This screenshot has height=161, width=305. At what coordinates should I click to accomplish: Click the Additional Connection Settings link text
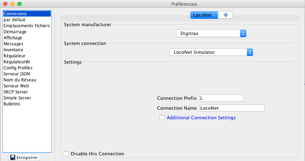pos(201,118)
